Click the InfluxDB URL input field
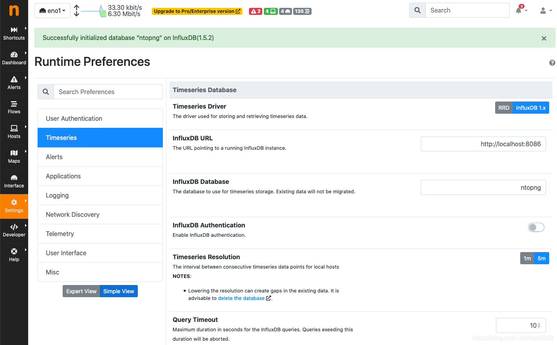The image size is (557, 345). point(483,144)
